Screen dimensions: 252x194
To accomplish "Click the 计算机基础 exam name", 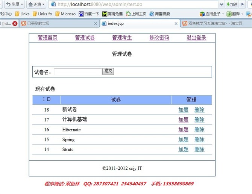I will click(74, 119).
